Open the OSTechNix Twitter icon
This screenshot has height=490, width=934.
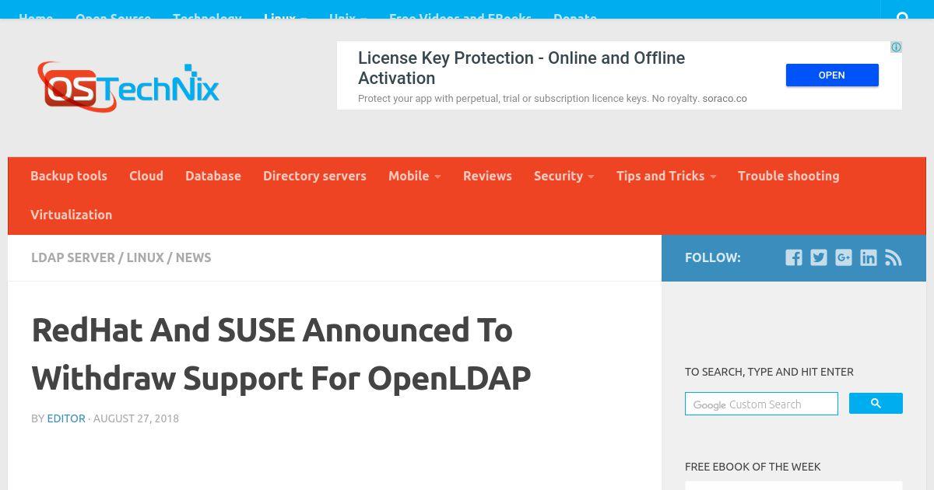(819, 258)
